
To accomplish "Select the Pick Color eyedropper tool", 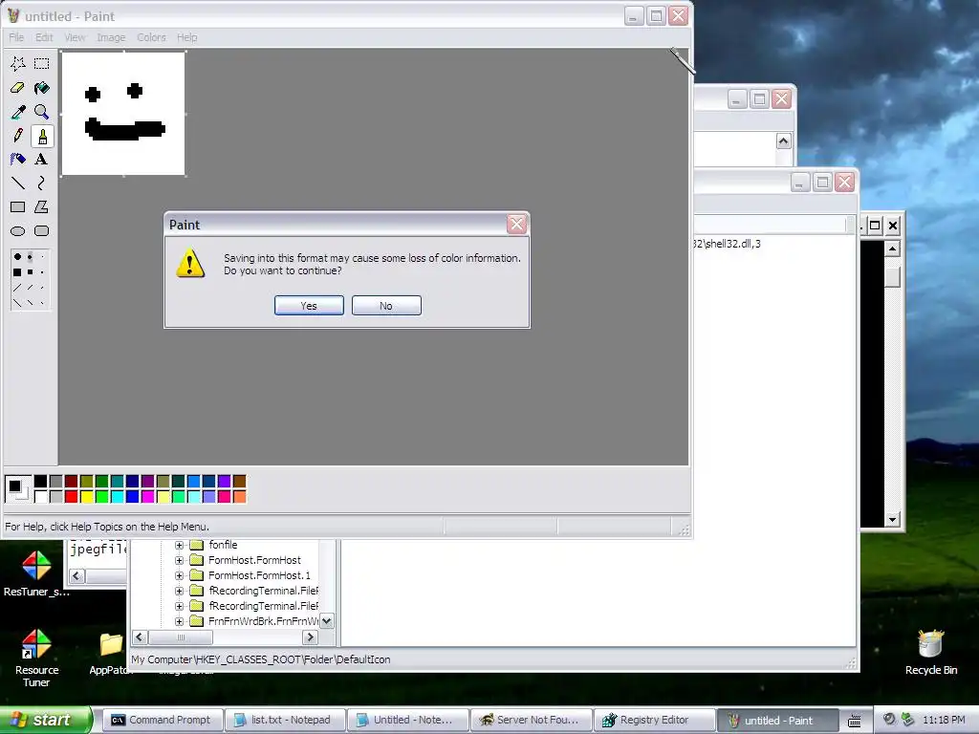I will pyautogui.click(x=18, y=112).
